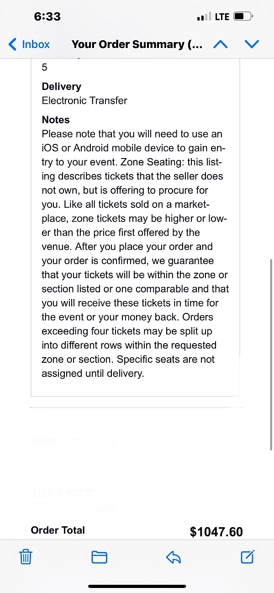
Task: Select the $1047.60 order total amount
Action: pos(216,531)
